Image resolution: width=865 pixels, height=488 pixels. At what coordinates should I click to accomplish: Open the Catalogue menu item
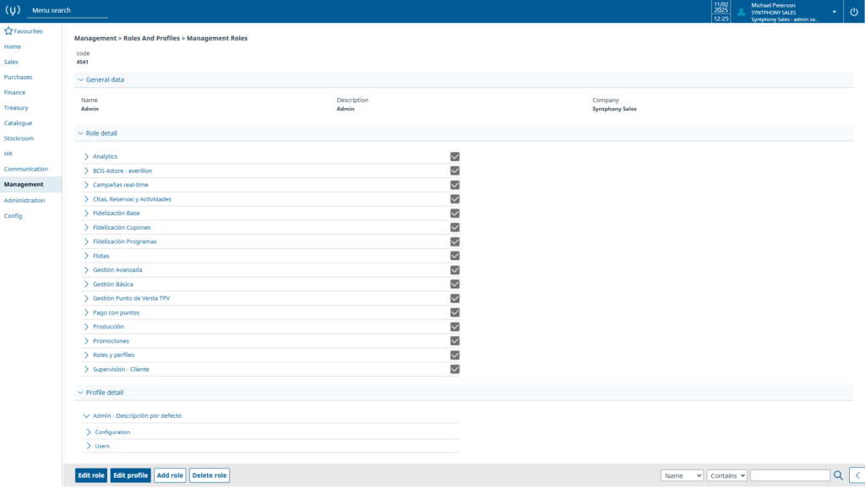[19, 123]
